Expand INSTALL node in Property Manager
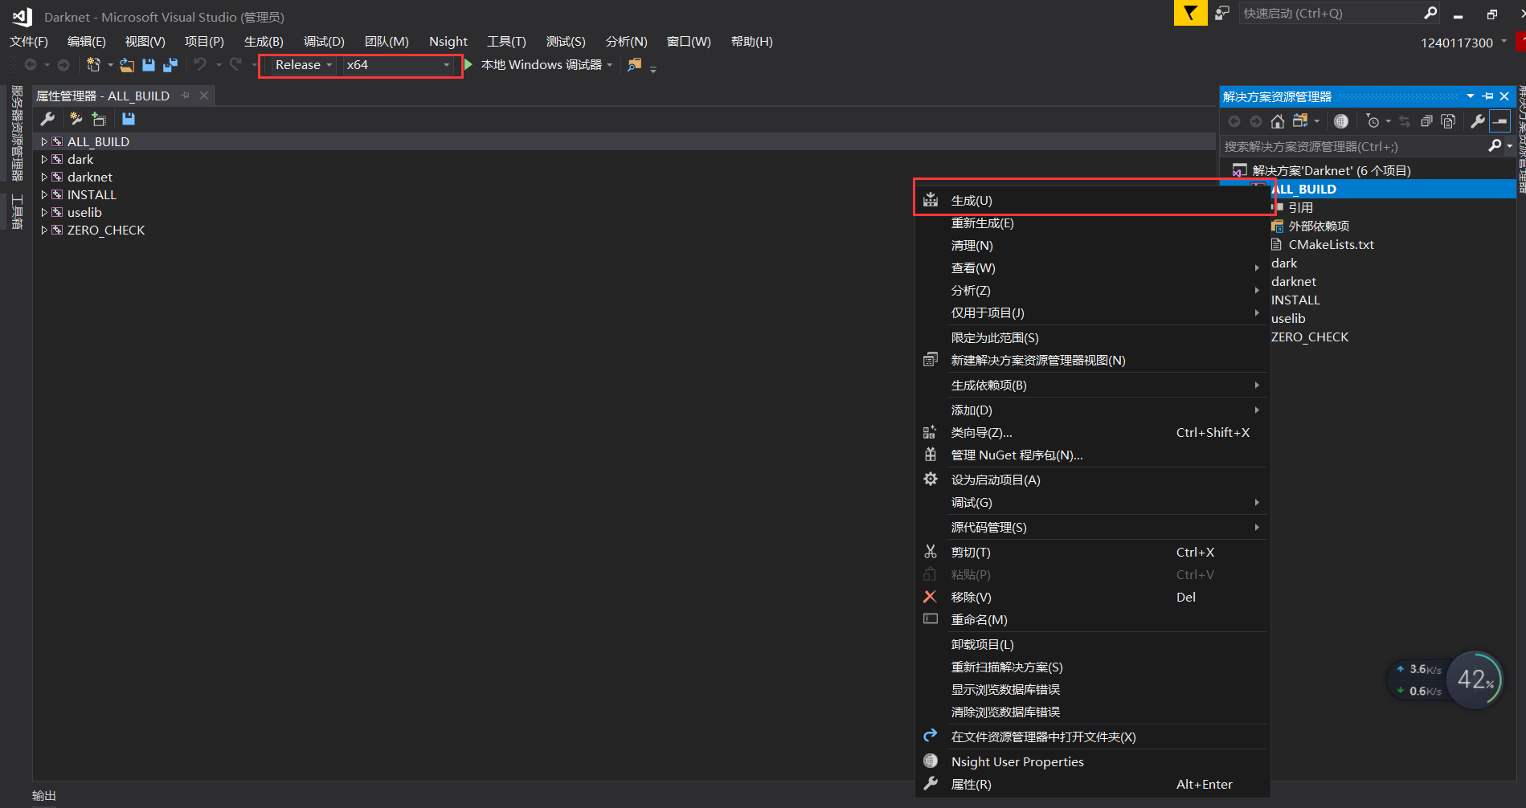This screenshot has width=1526, height=808. pyautogui.click(x=43, y=194)
